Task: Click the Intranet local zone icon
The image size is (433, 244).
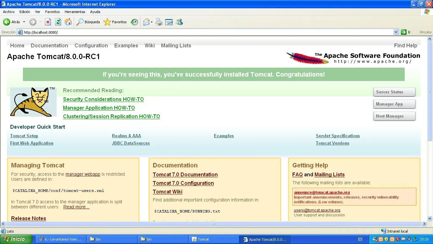Action: click(x=384, y=231)
